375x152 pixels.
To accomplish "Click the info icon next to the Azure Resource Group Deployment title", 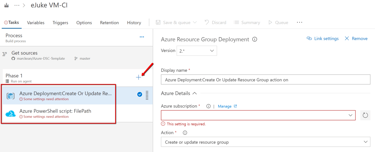I will pyautogui.click(x=255, y=39).
